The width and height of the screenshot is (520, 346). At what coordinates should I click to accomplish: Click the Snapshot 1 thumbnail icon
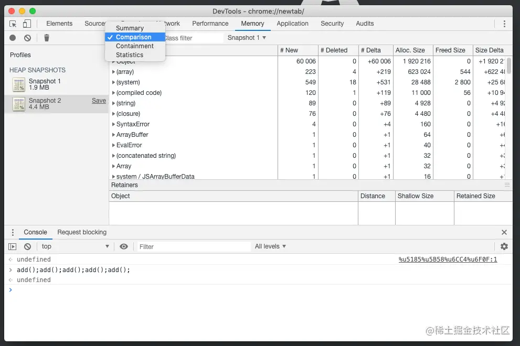tap(19, 84)
